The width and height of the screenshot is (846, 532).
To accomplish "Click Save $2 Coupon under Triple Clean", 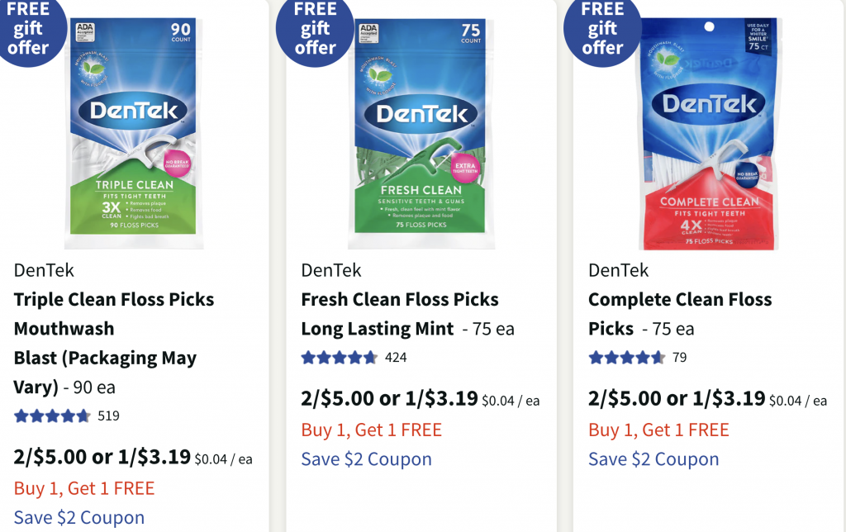I will point(79,518).
